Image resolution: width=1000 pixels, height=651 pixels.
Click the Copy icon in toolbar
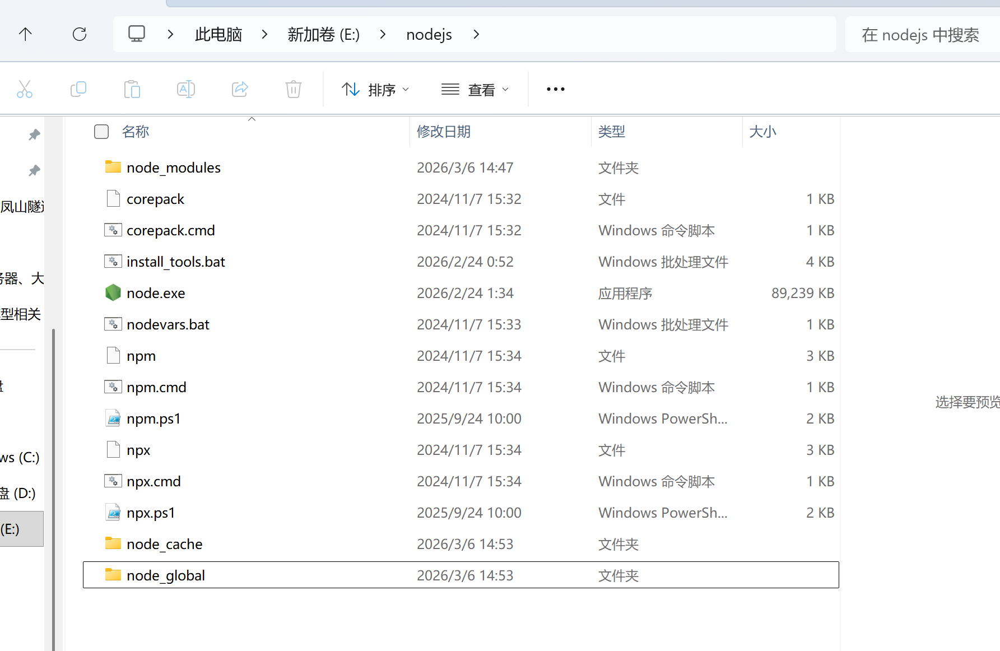tap(78, 89)
